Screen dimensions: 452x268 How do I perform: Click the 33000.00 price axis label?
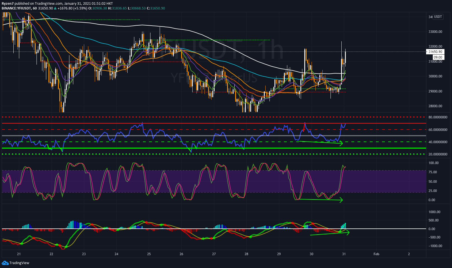point(435,32)
